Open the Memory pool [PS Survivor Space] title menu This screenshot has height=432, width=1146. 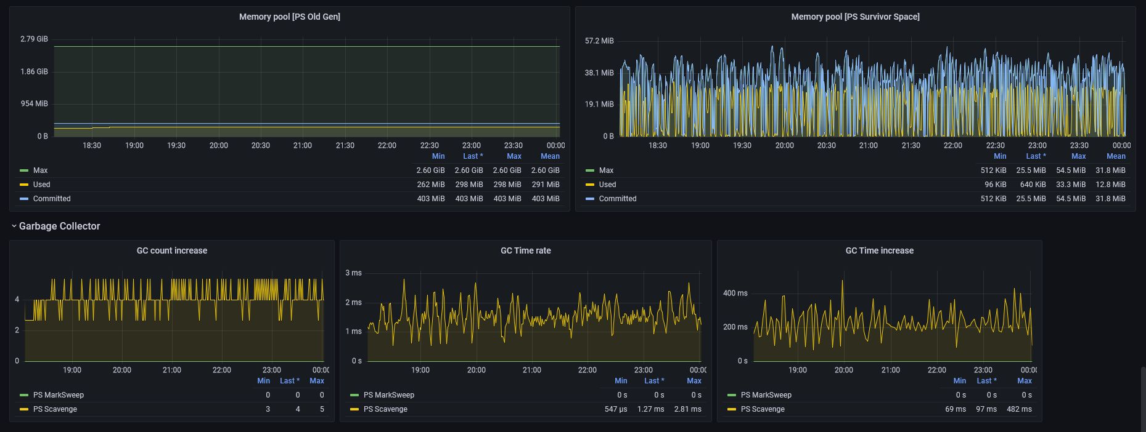[855, 17]
